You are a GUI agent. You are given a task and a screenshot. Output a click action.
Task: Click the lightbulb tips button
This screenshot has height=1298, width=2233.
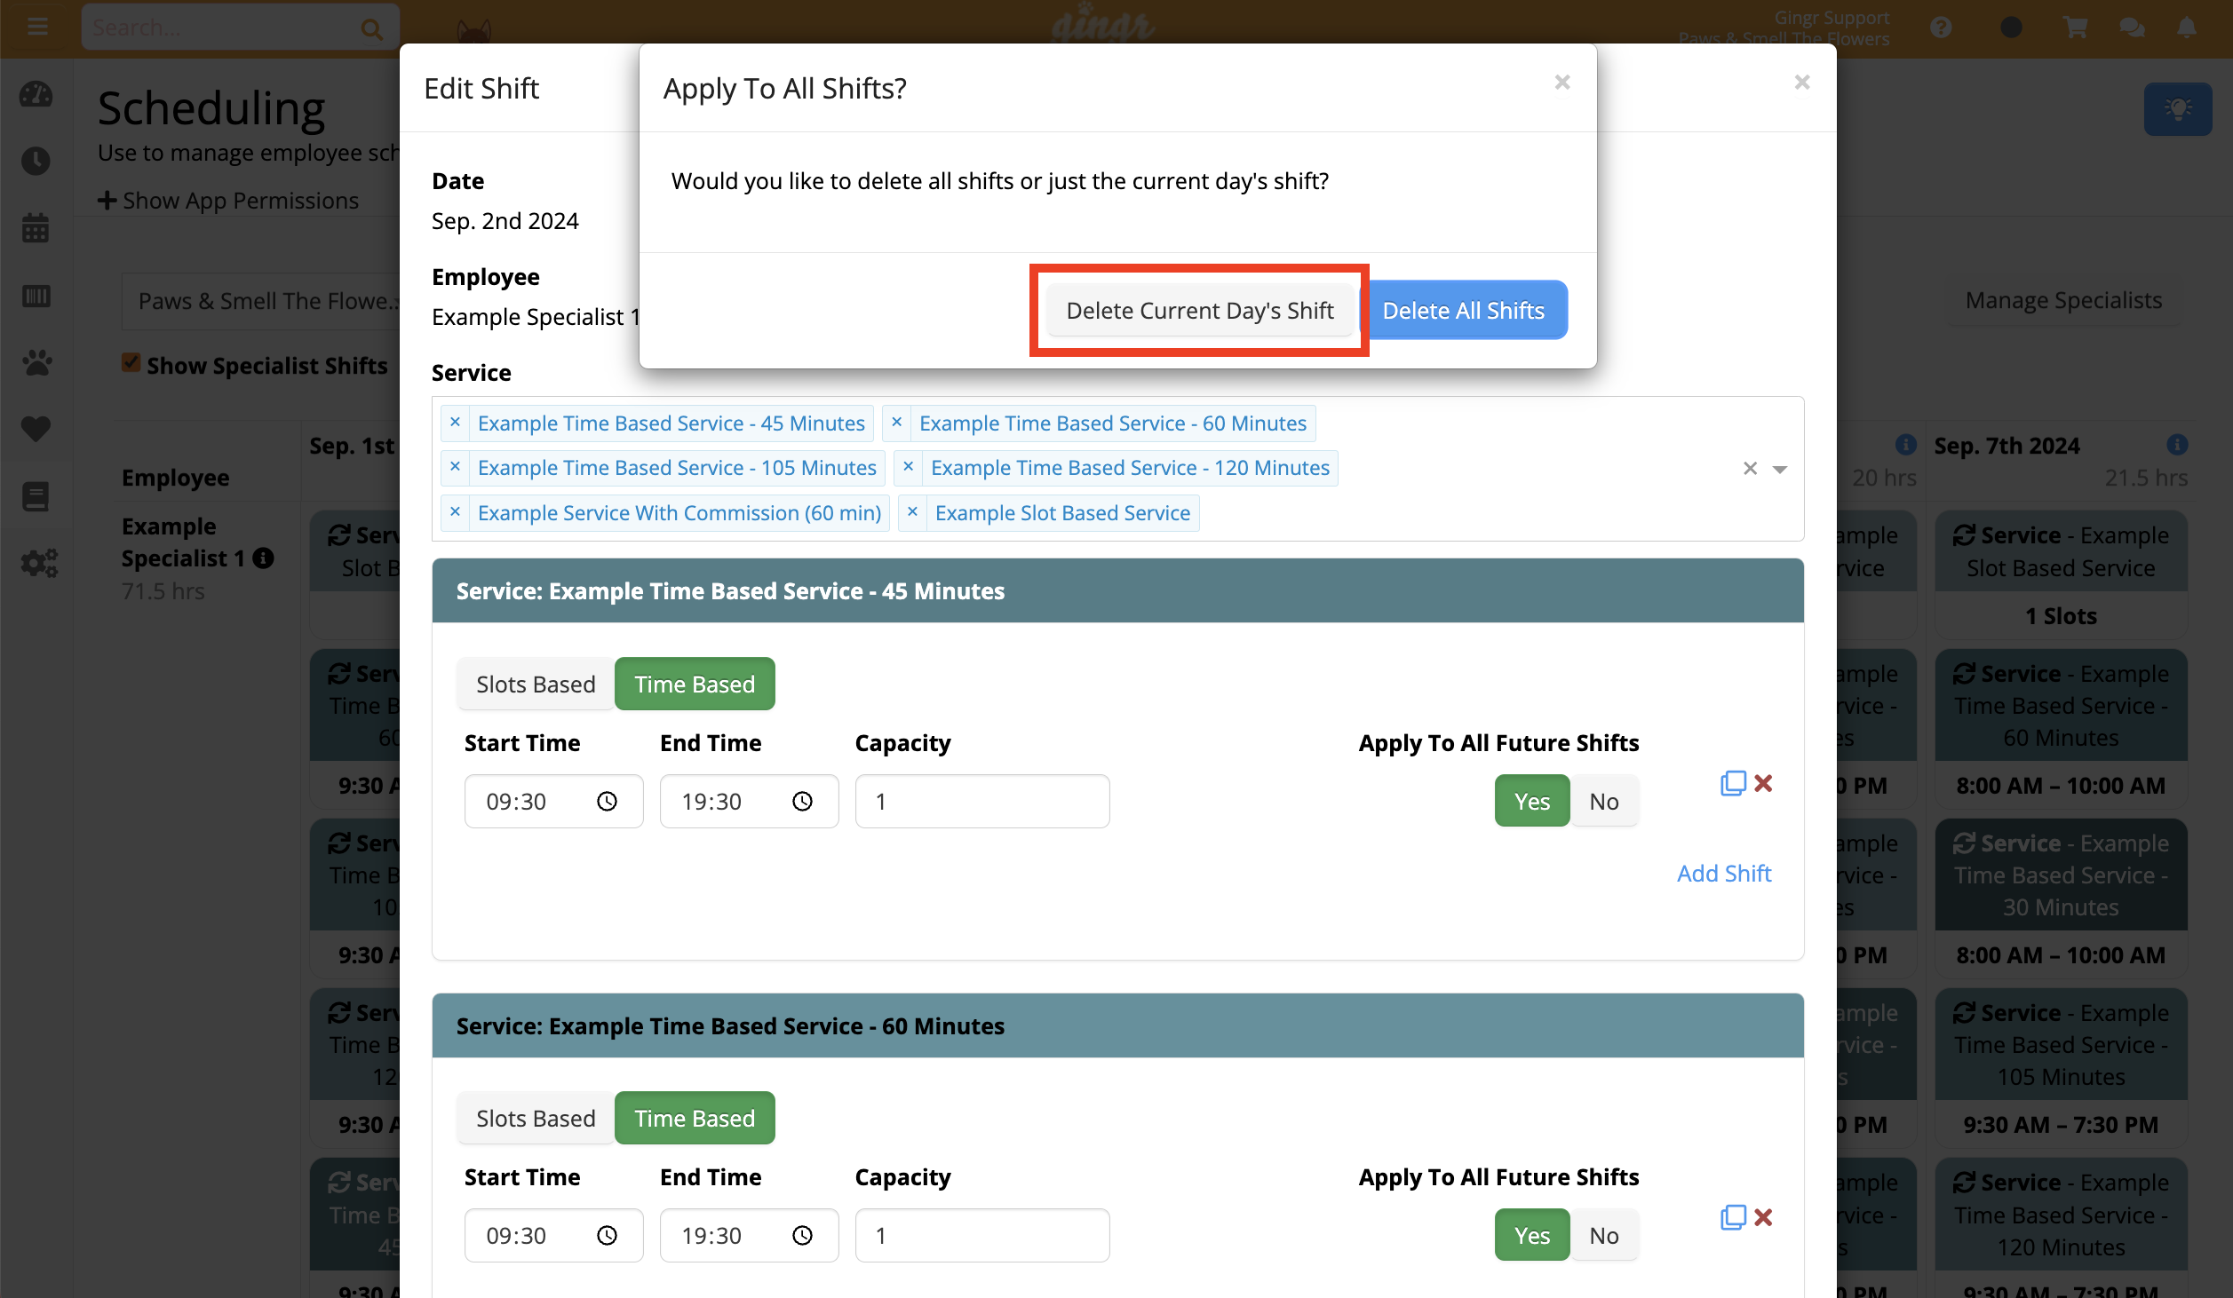click(2177, 108)
